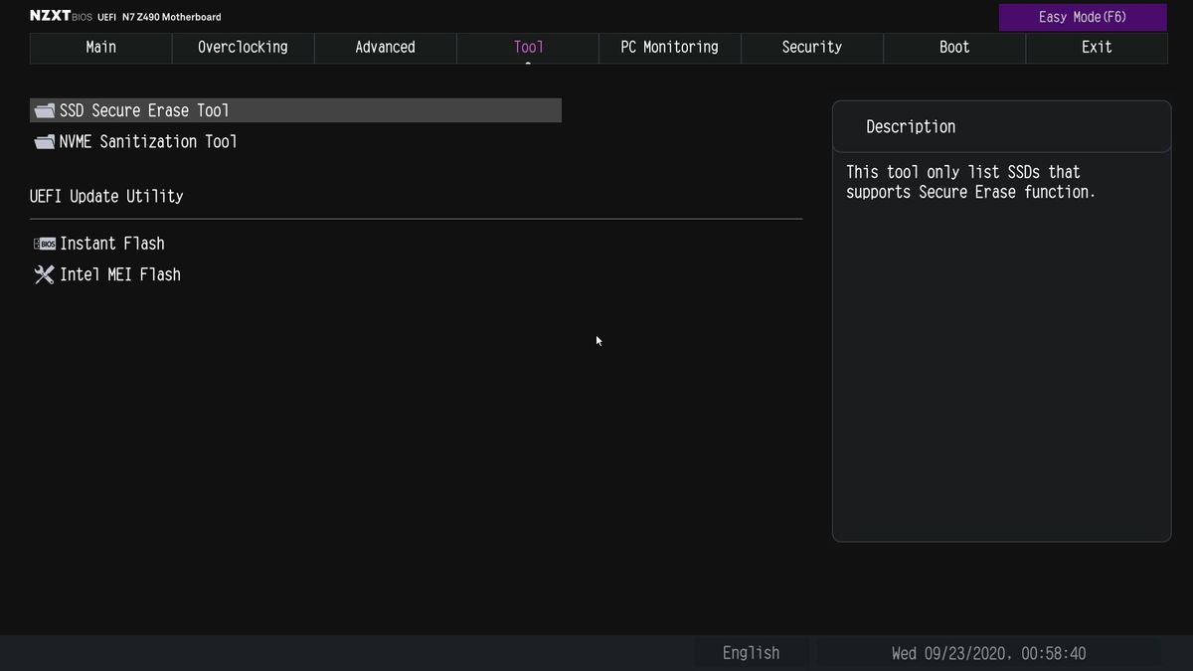
Task: Click the date and time display
Action: click(988, 653)
